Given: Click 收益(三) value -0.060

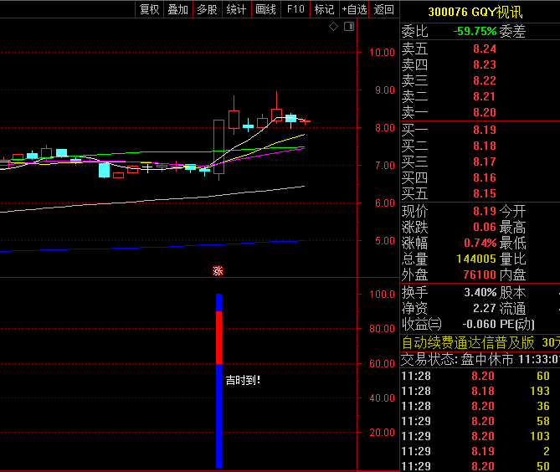Looking at the screenshot, I should (480, 324).
